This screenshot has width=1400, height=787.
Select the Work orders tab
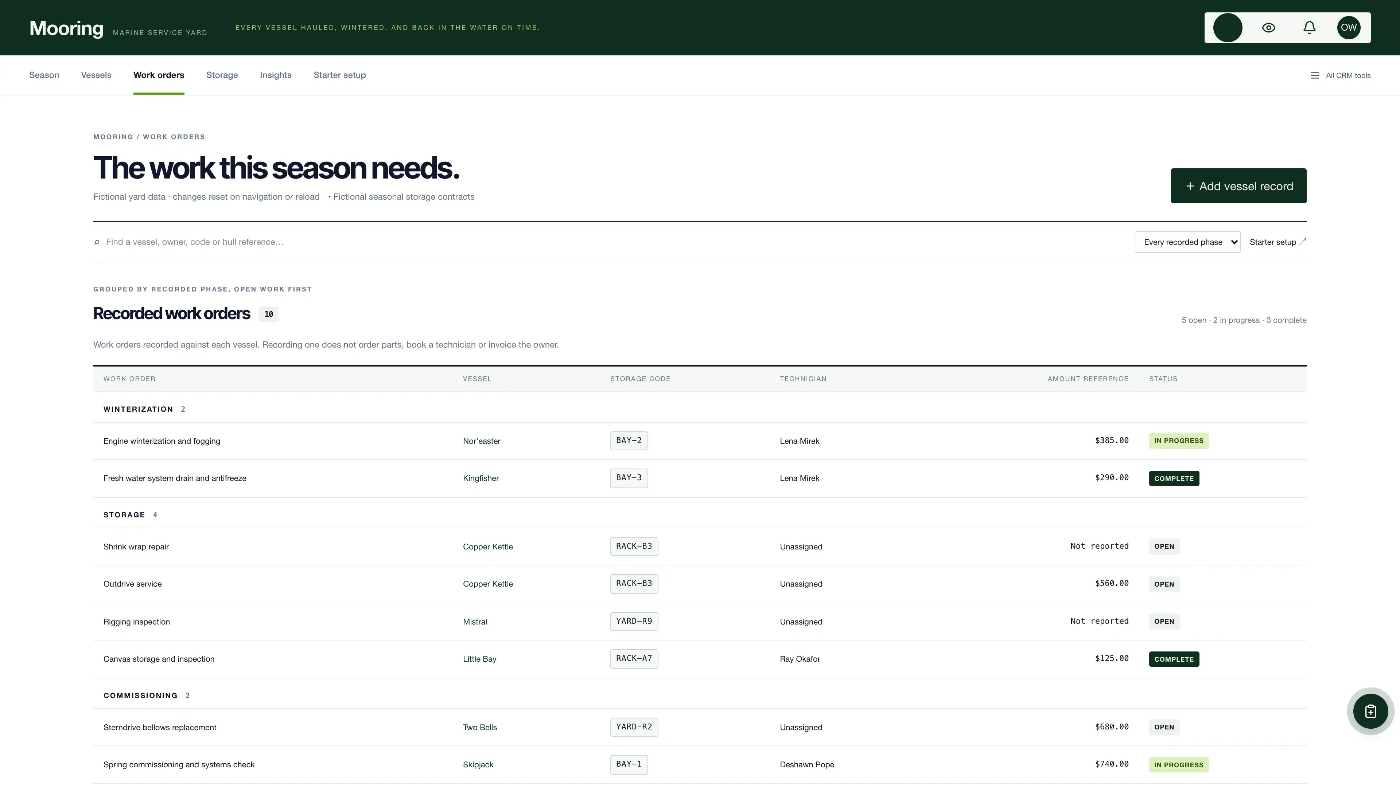[x=159, y=75]
